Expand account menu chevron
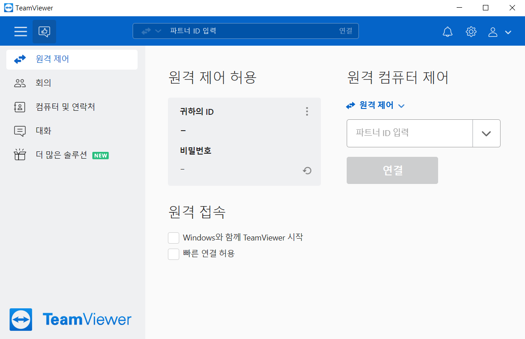 pos(508,33)
